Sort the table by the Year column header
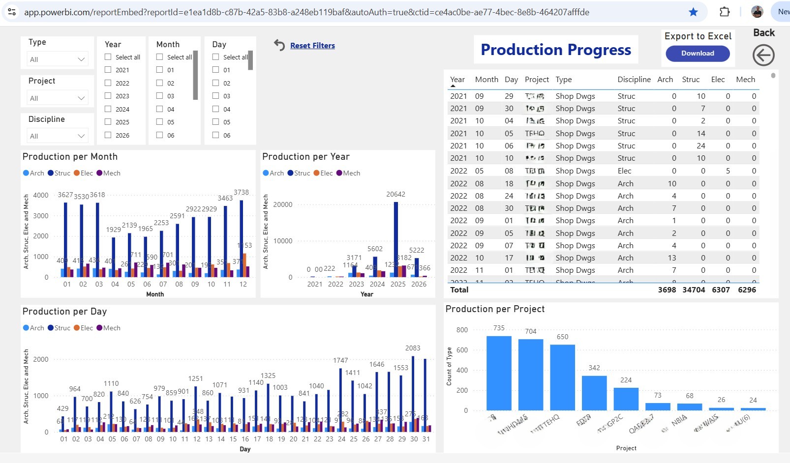The image size is (790, 463). point(457,79)
